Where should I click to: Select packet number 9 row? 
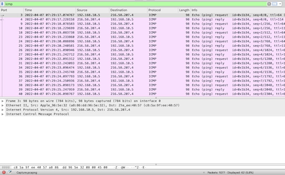(142, 24)
